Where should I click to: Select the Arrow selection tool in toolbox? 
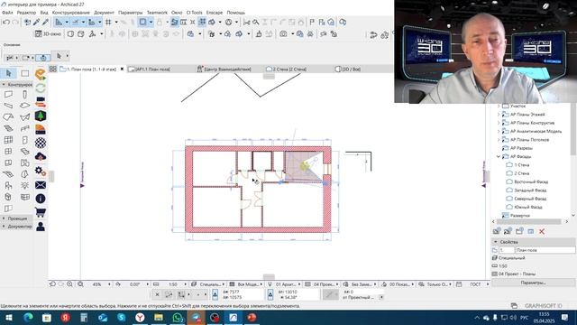[x=9, y=73]
